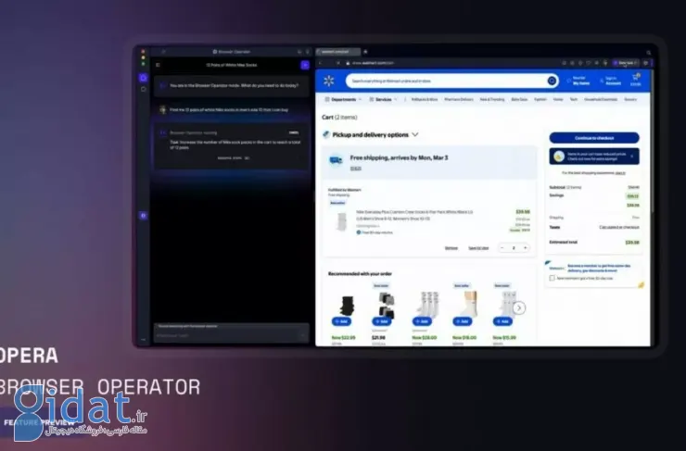
Task: Open the Fashion nav menu item
Action: coord(540,100)
